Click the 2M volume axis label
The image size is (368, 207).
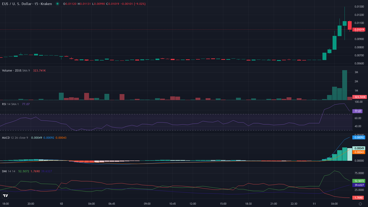(x=356, y=82)
